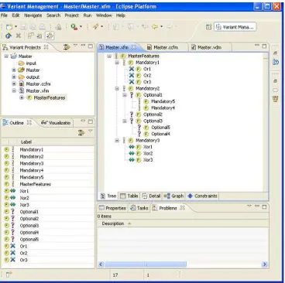Select Optional5 in the Outline list
The height and width of the screenshot is (283, 285).
tap(29, 240)
